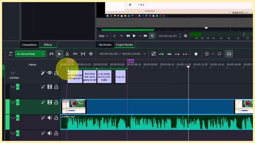This screenshot has width=255, height=143.
Task: Open favorite effects star button
Action: pos(196,54)
